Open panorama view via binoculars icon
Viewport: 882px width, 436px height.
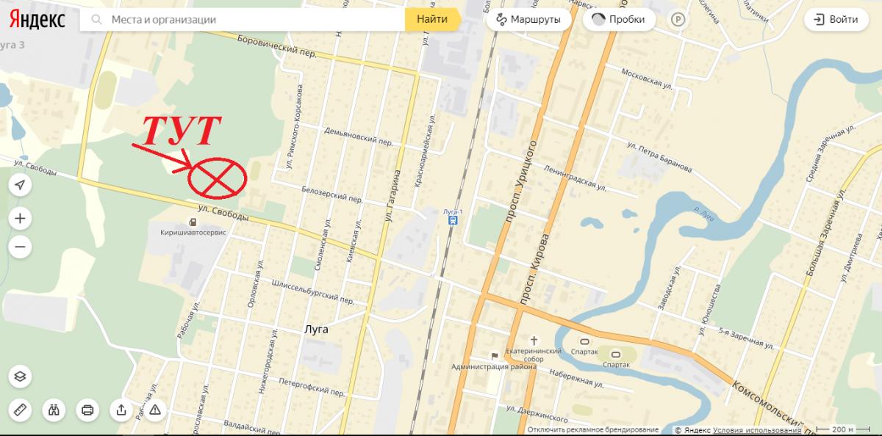point(54,410)
